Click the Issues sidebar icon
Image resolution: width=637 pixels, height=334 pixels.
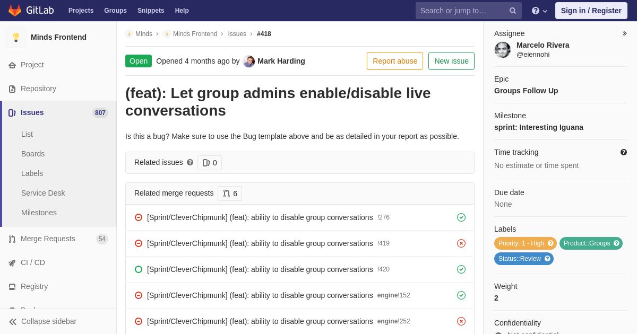tap(12, 112)
